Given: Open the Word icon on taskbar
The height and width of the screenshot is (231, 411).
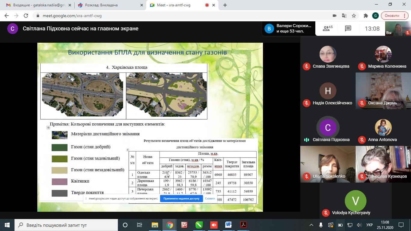Looking at the screenshot, I should click(228, 225).
